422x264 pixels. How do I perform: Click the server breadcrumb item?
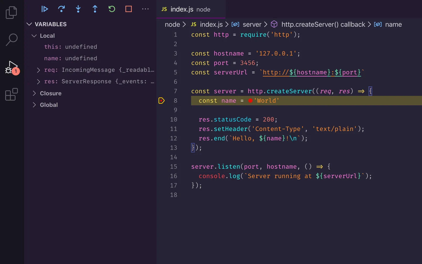[246, 25]
